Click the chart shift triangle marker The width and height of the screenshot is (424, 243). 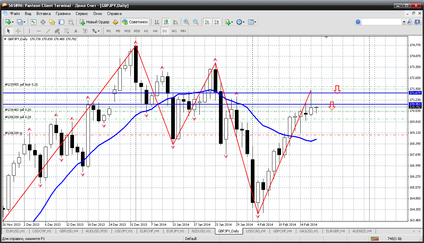(326, 38)
